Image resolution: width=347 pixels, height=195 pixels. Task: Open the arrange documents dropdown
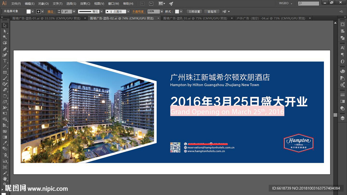(162, 3)
